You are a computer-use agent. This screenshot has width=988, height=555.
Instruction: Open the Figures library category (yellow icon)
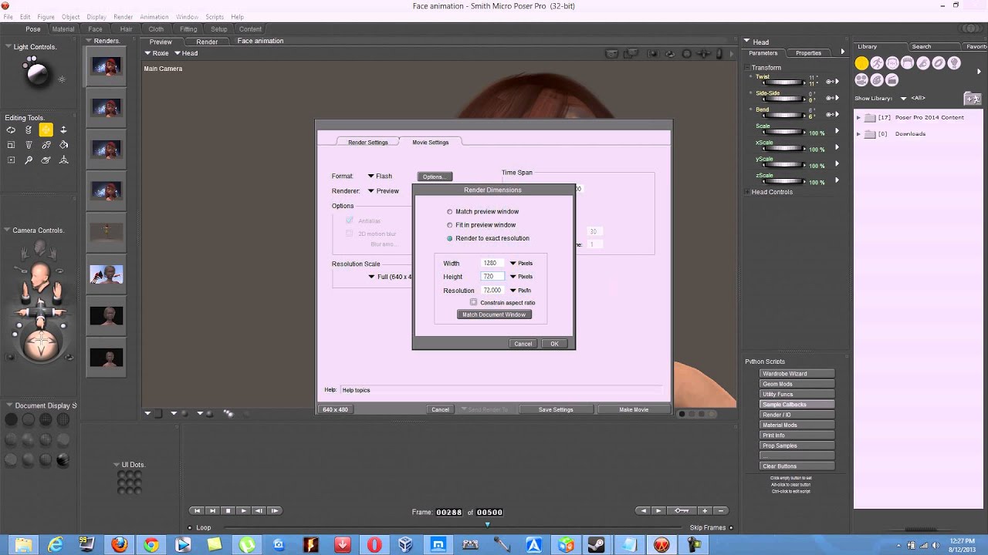tap(861, 63)
